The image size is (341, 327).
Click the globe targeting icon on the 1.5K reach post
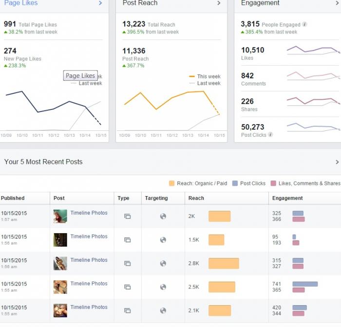[x=163, y=240]
